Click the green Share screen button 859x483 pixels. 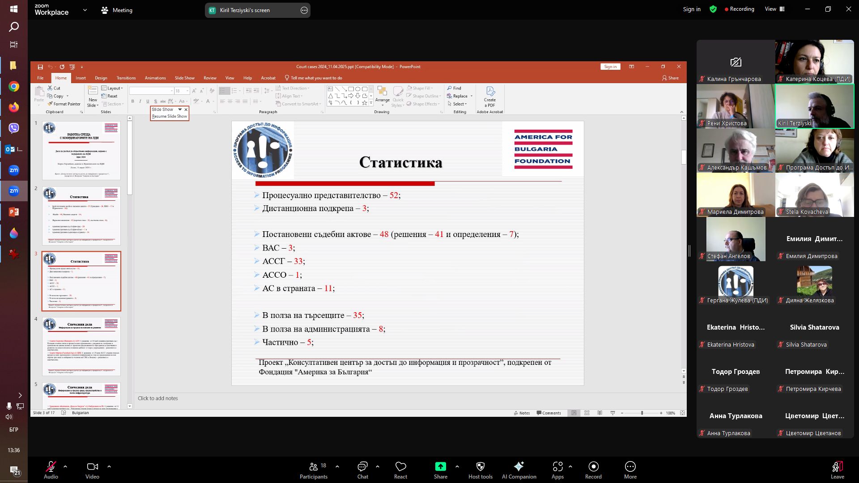[440, 467]
